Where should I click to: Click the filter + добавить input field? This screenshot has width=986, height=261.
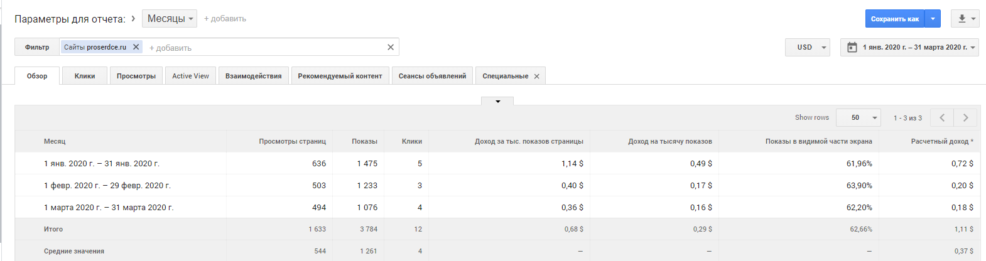coord(264,48)
